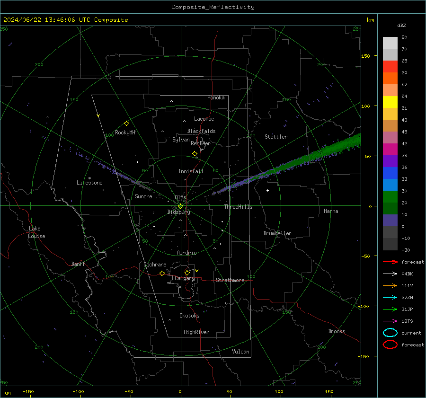Select the green 31JP arrow legend icon
Screen dimensions: 426x398
tap(390, 309)
